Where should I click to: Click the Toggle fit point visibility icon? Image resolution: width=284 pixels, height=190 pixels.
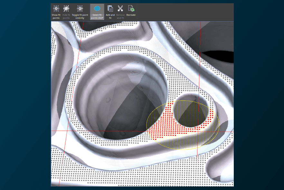(79, 9)
